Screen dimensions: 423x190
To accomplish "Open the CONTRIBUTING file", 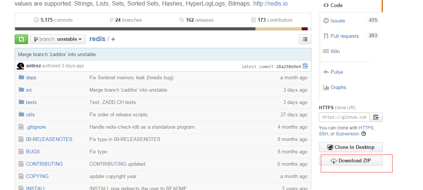I will click(x=44, y=164).
